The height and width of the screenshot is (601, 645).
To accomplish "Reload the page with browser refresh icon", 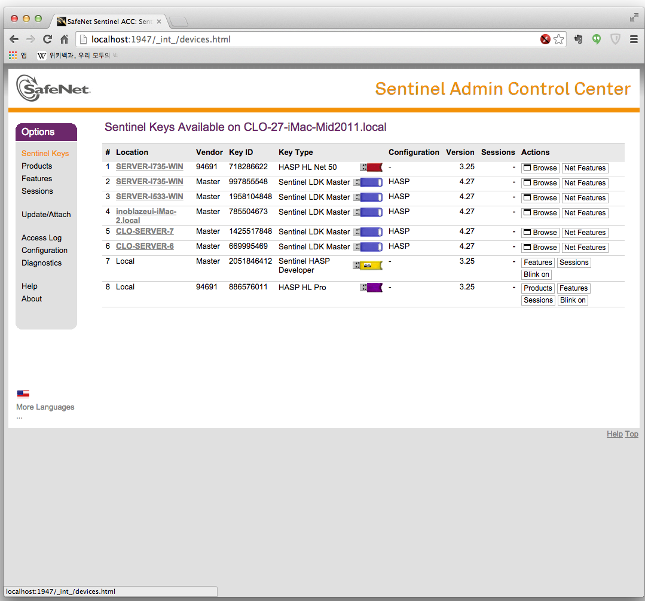I will coord(47,39).
